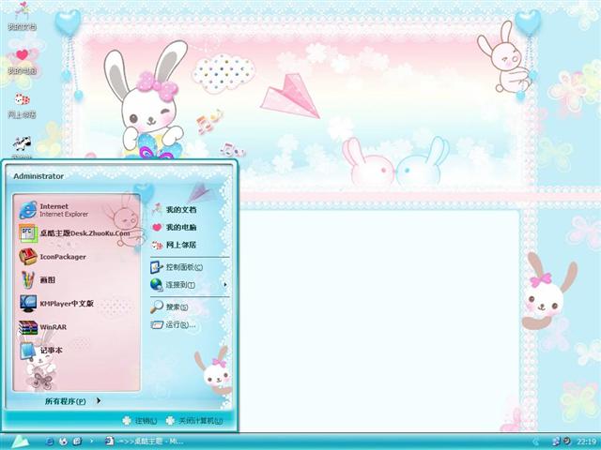Switch to the 桌酷主题 taskbar window
The width and height of the screenshot is (601, 450).
click(x=145, y=442)
